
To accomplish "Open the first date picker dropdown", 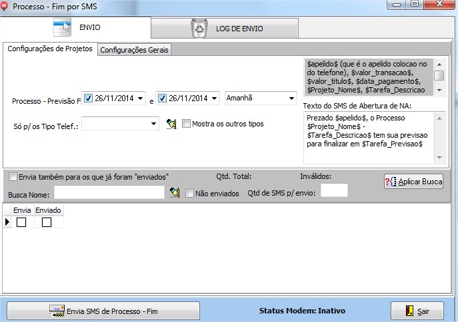I will click(x=140, y=99).
